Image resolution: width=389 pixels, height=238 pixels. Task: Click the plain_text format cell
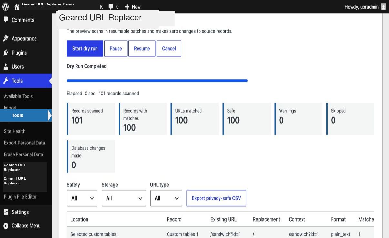point(341,234)
